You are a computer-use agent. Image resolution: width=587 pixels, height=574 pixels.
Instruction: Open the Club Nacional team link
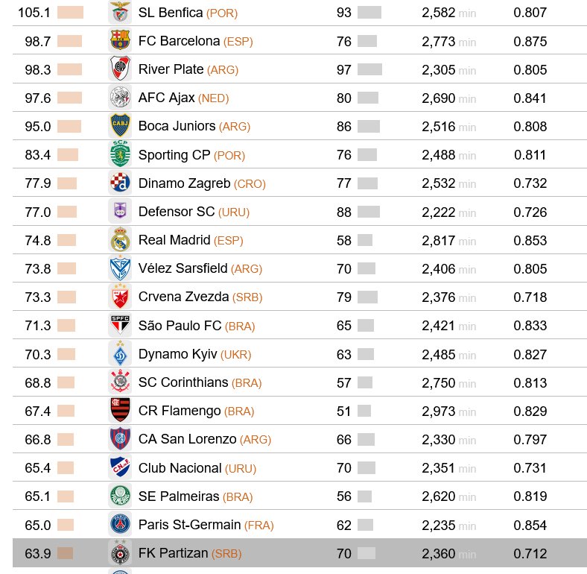pyautogui.click(x=180, y=468)
